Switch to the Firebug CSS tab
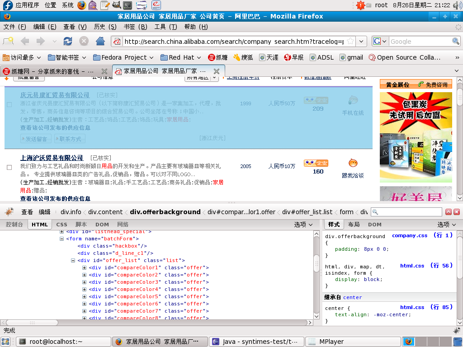The height and width of the screenshot is (347, 463). 61,225
